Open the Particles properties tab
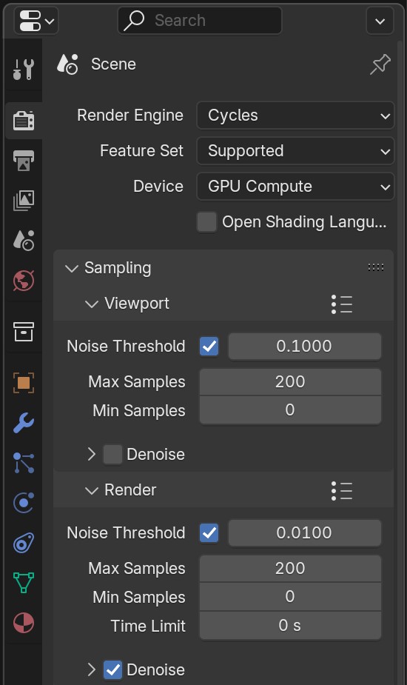The width and height of the screenshot is (407, 685). tap(24, 463)
